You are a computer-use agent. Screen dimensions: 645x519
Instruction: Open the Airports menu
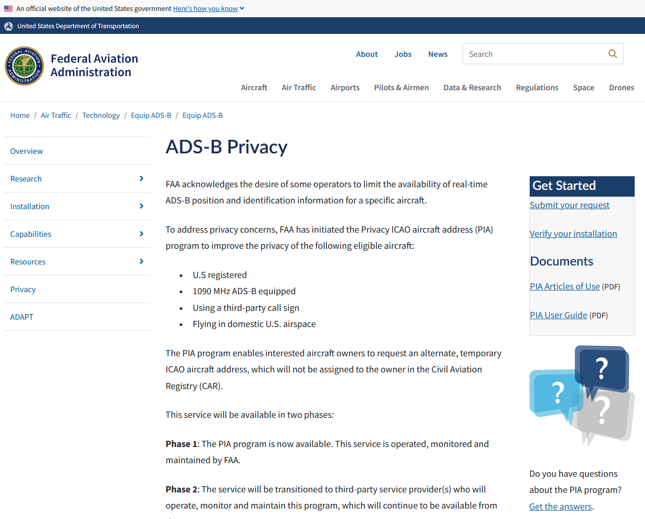coord(345,88)
